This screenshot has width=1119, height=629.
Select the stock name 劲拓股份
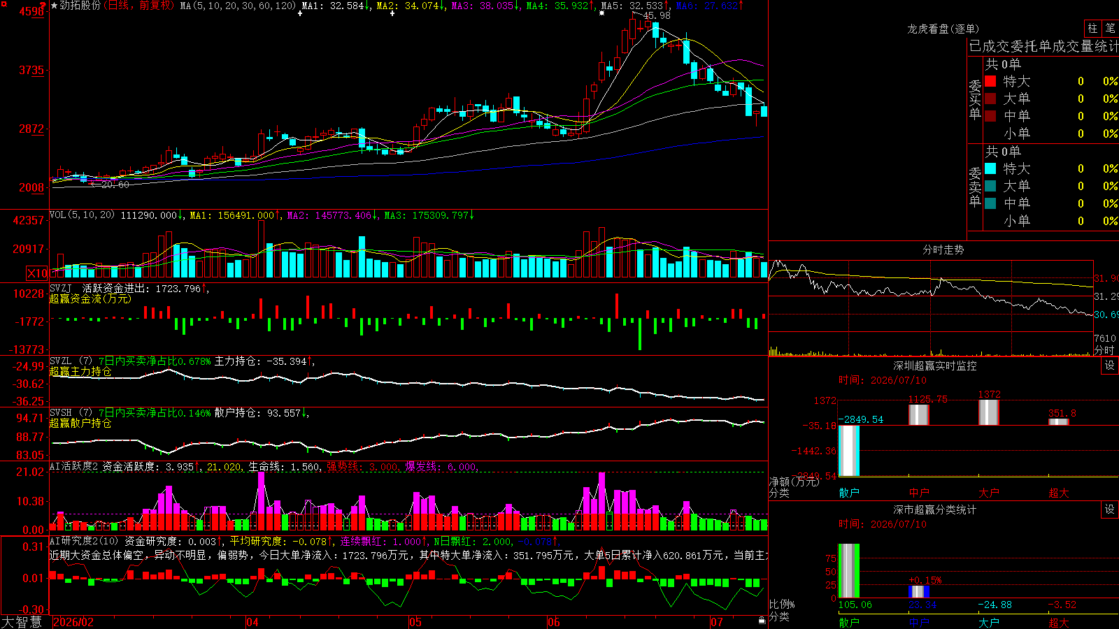80,6
